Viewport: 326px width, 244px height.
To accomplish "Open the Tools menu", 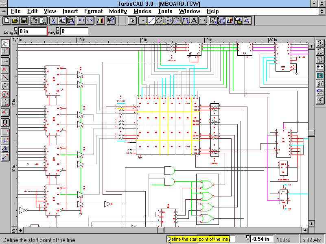I will [164, 11].
